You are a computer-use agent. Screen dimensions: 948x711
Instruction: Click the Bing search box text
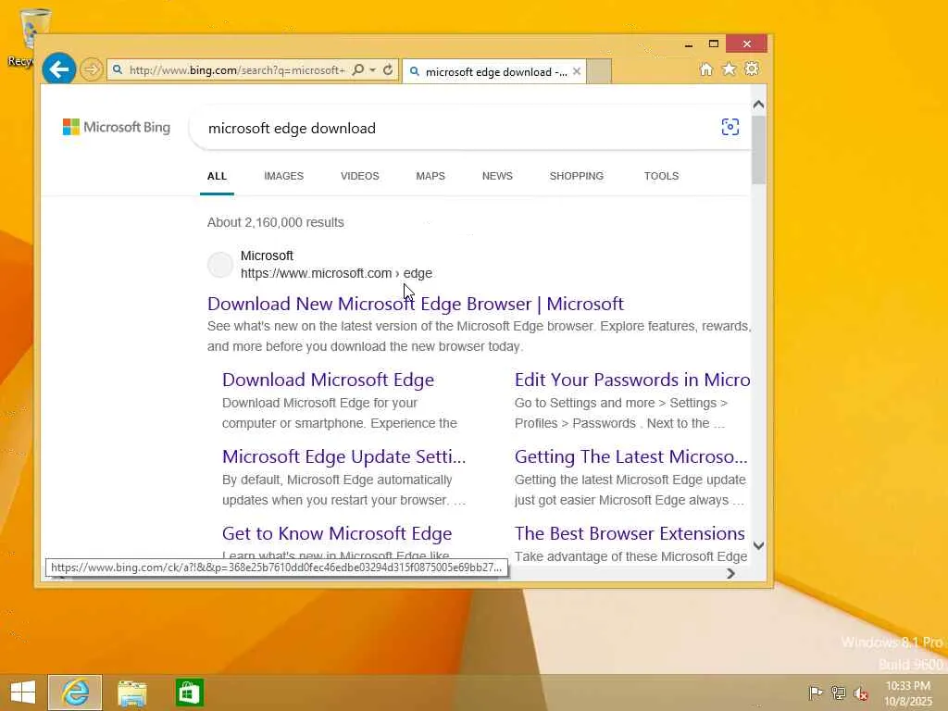click(x=292, y=128)
